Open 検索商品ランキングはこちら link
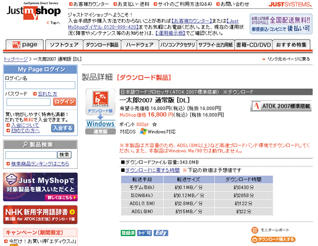This screenshot has height=246, width=318. point(40,164)
